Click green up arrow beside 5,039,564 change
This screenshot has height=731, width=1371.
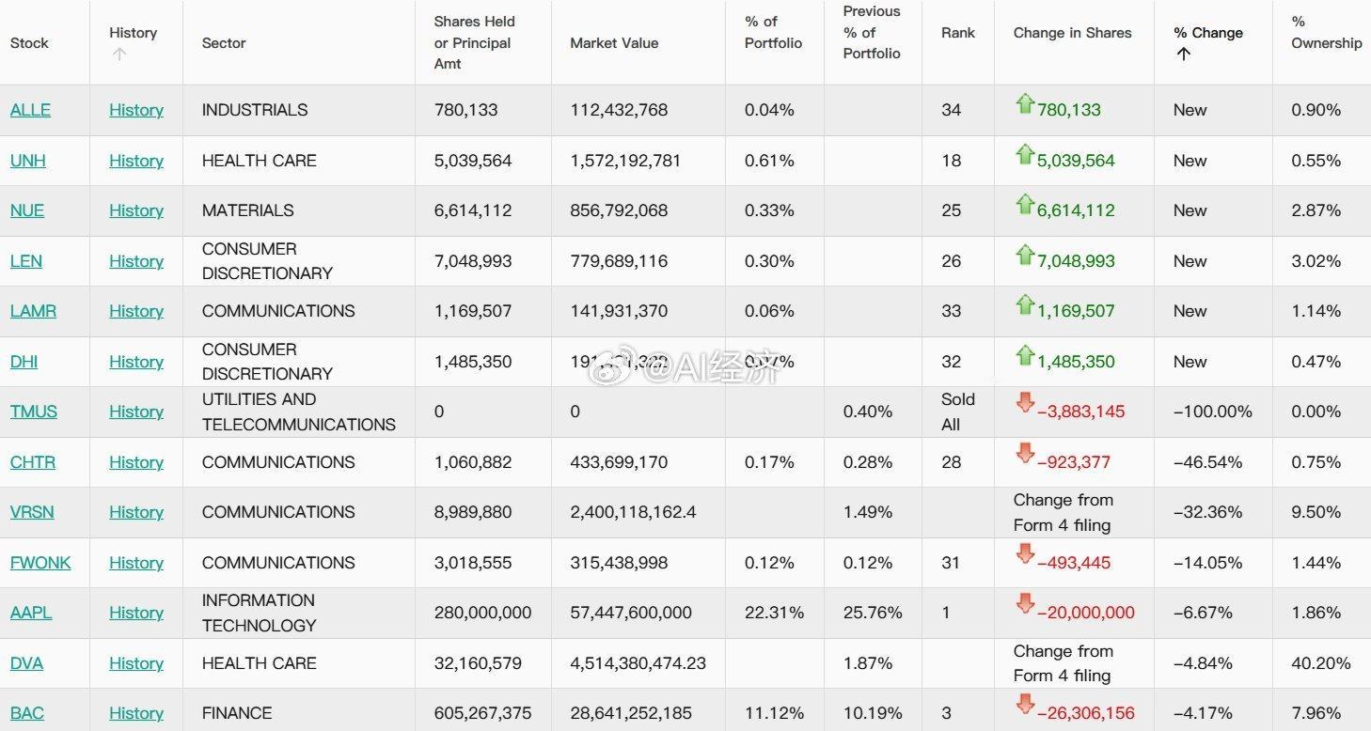coord(1025,155)
